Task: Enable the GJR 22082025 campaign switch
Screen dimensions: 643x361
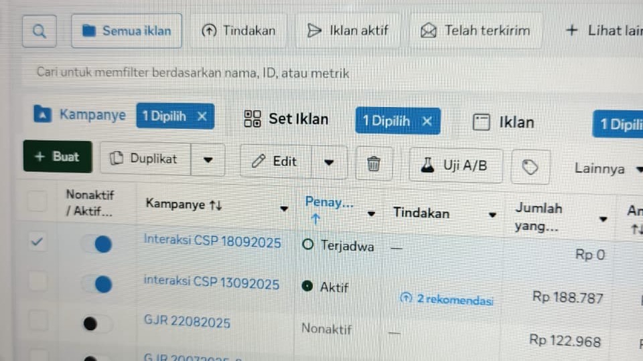Action: coord(96,324)
